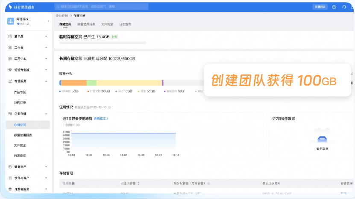
Task: Click green 闪记 segment of capacity bar
Action: tap(92, 83)
